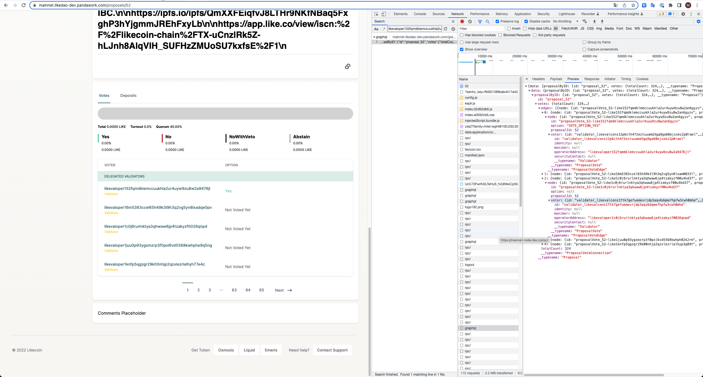Toggle the device toolbar icon

pyautogui.click(x=384, y=14)
